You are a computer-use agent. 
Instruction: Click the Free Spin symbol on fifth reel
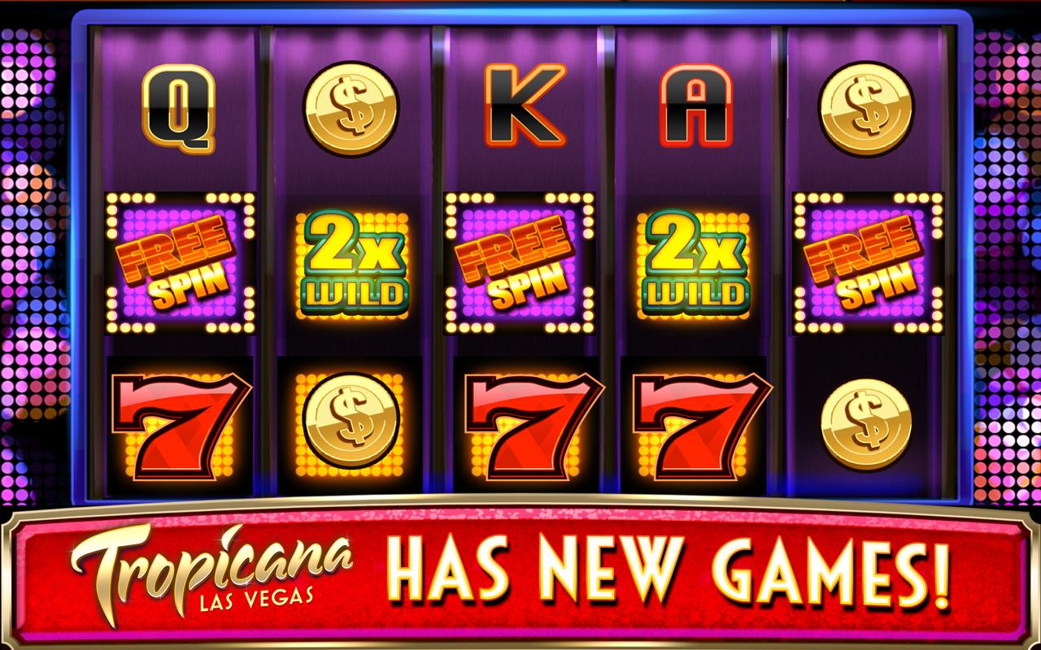[x=869, y=263]
